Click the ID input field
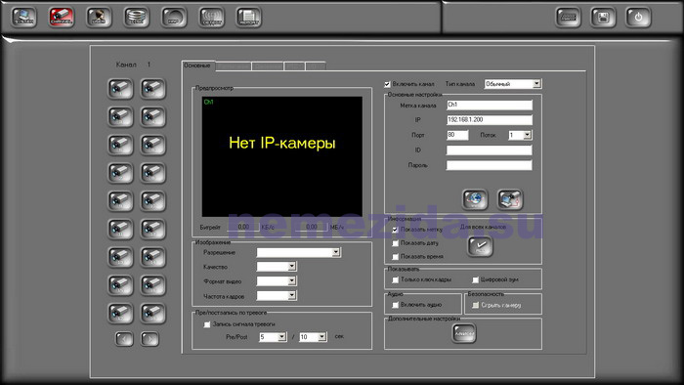Image resolution: width=684 pixels, height=385 pixels. coord(490,150)
